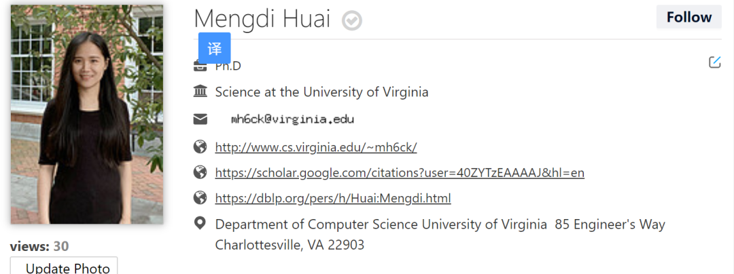This screenshot has width=734, height=274.
Task: Click the Science at the University of Virginia text
Action: (321, 92)
